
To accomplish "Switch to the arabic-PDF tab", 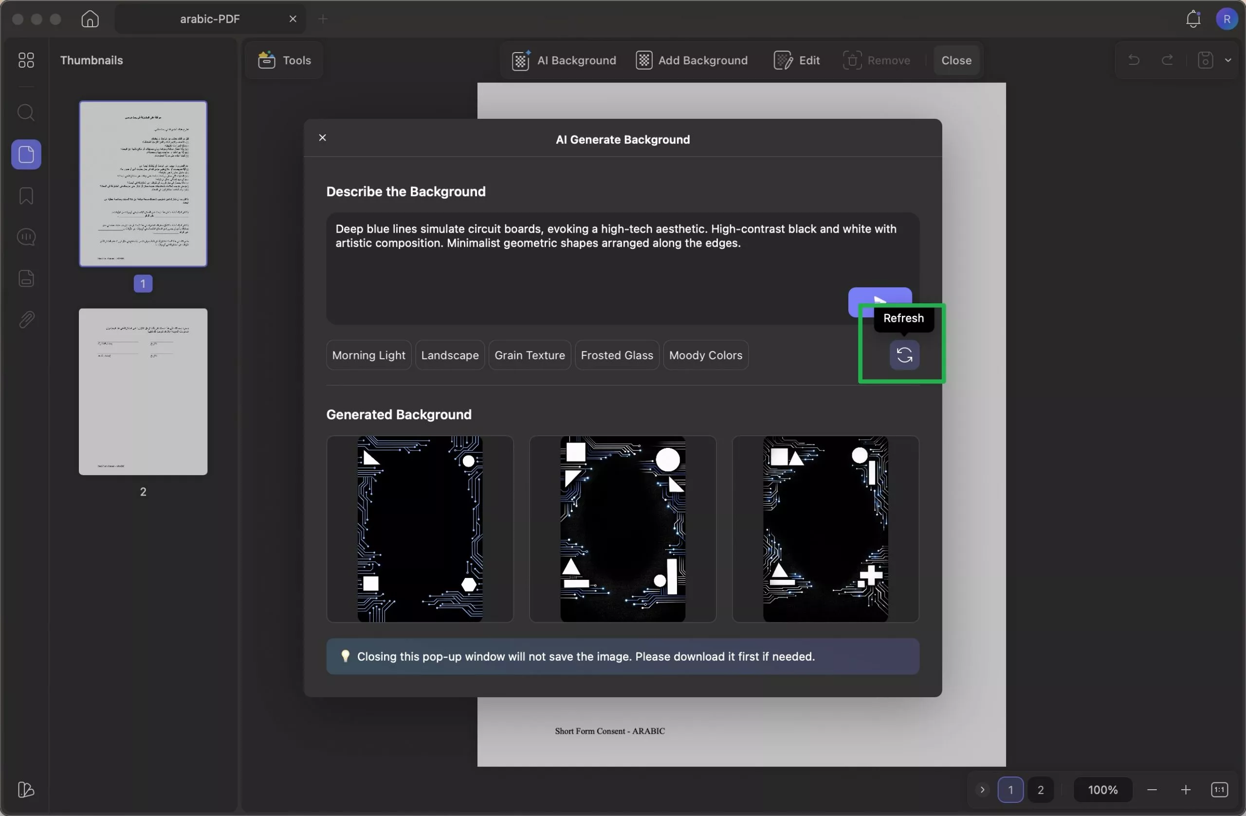I will pos(209,19).
